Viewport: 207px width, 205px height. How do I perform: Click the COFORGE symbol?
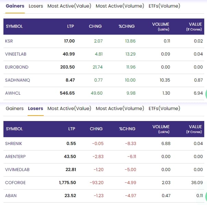click(15, 183)
